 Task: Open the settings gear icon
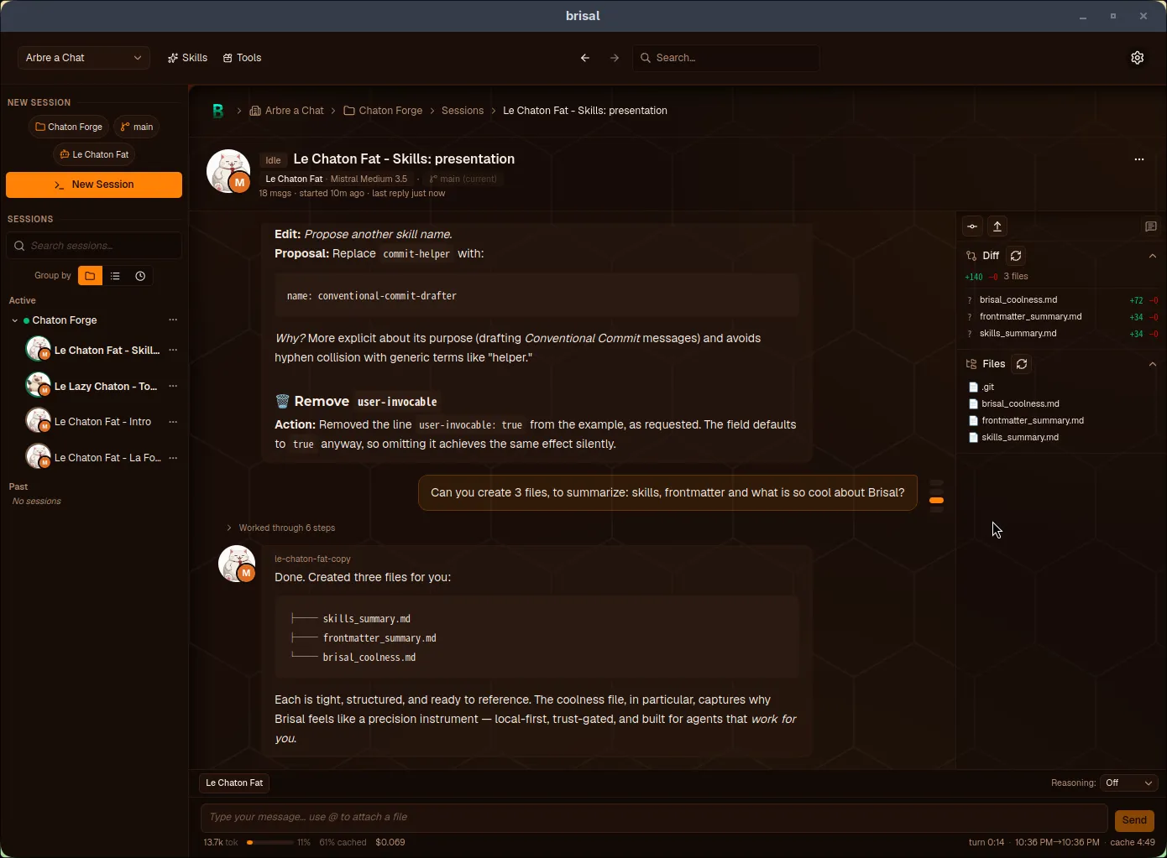click(x=1137, y=58)
